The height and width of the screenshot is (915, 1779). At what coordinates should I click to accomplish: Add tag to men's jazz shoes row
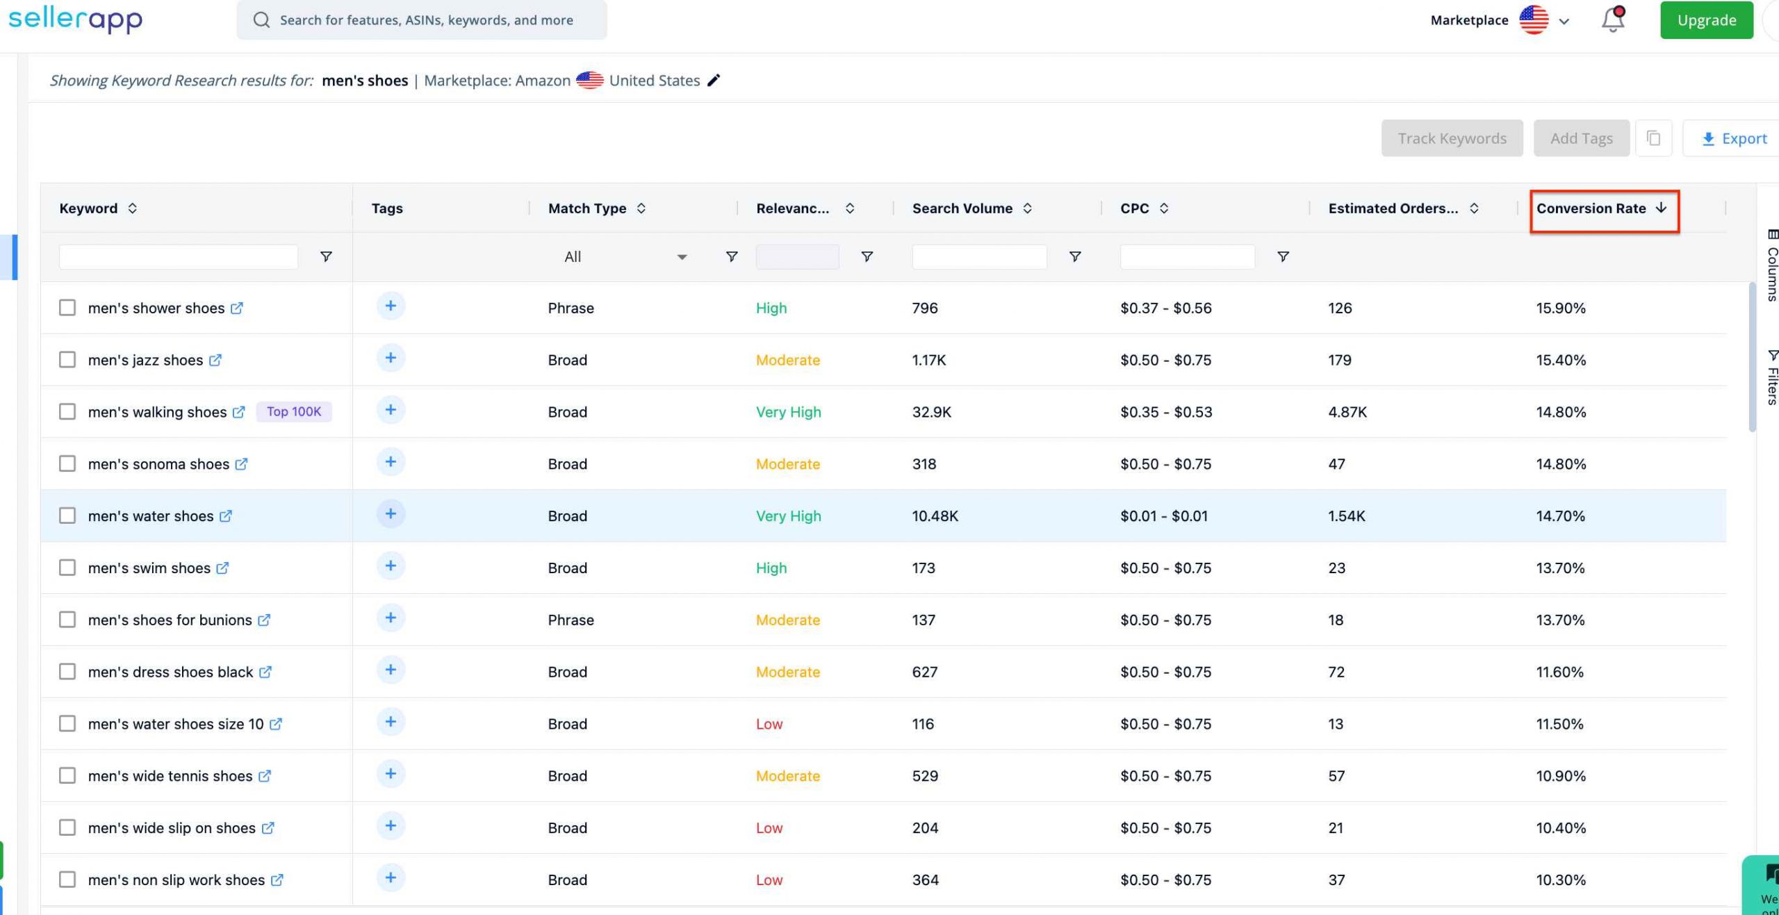pyautogui.click(x=391, y=358)
